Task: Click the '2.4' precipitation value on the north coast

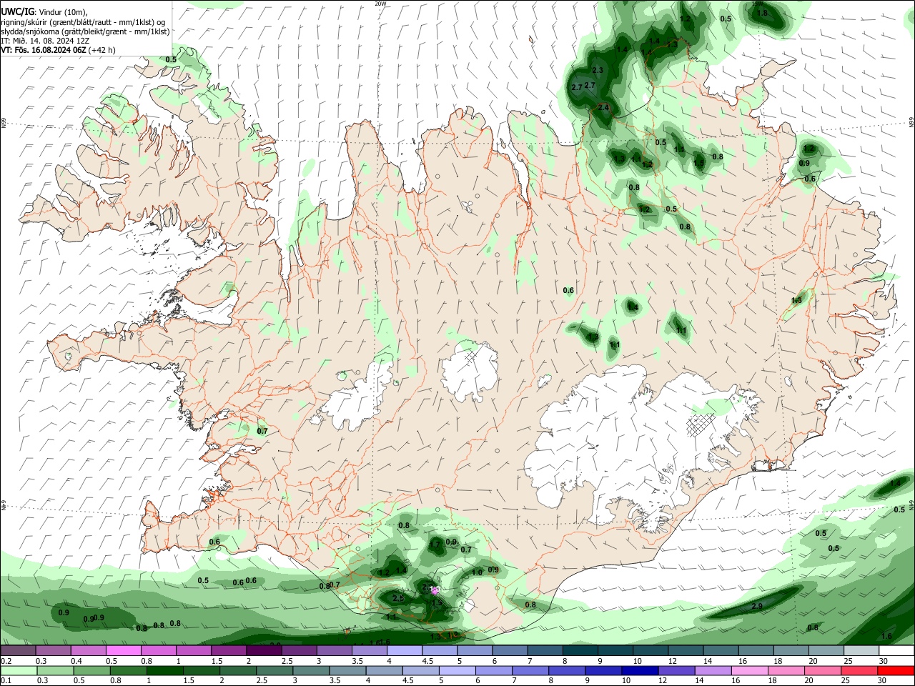Action: coord(603,108)
